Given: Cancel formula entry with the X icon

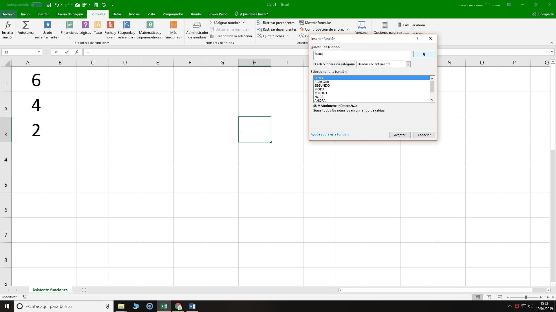Looking at the screenshot, I should [56, 52].
